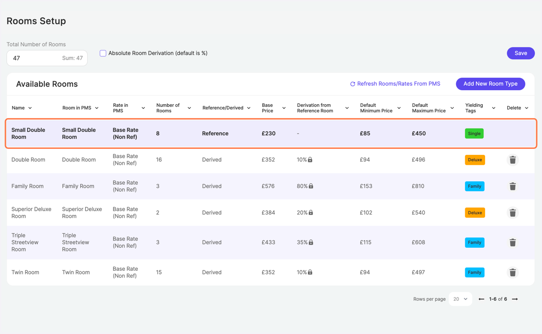542x334 pixels.
Task: Select Family Room name cell
Action: pyautogui.click(x=28, y=186)
